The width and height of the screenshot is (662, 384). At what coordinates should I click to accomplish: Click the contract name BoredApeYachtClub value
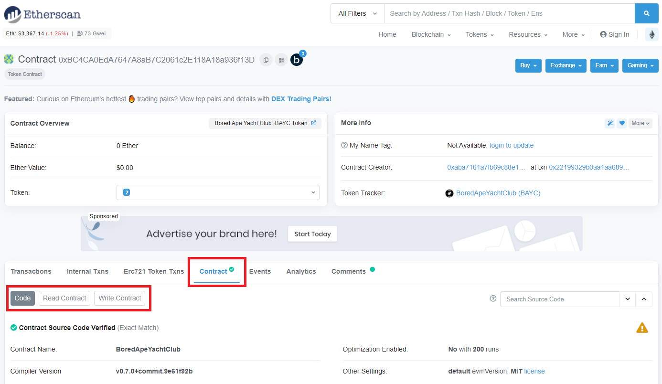point(148,349)
